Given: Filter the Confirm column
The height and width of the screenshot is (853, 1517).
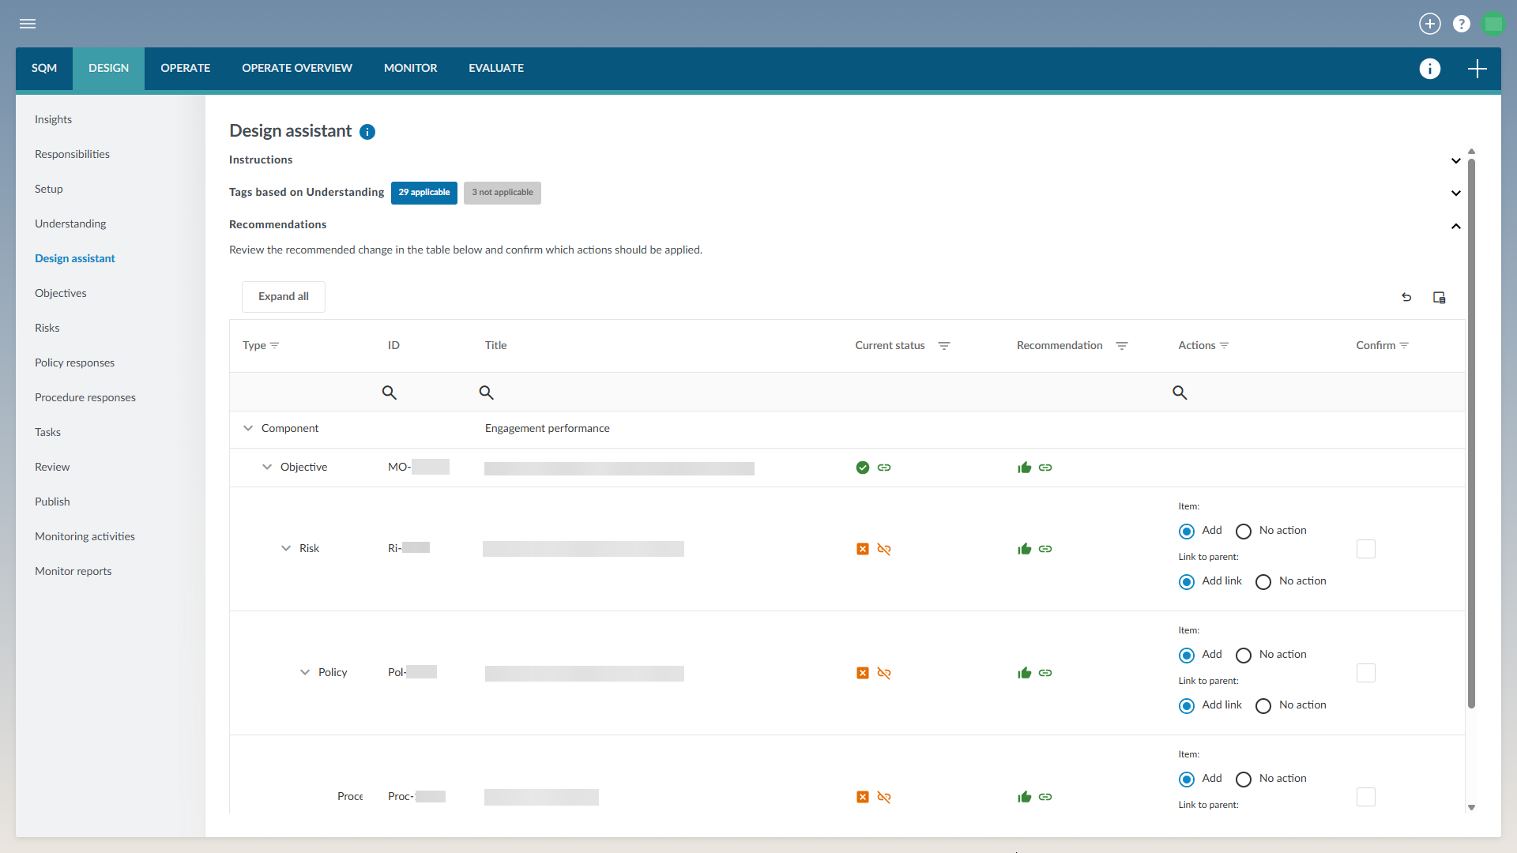Looking at the screenshot, I should (x=1404, y=346).
